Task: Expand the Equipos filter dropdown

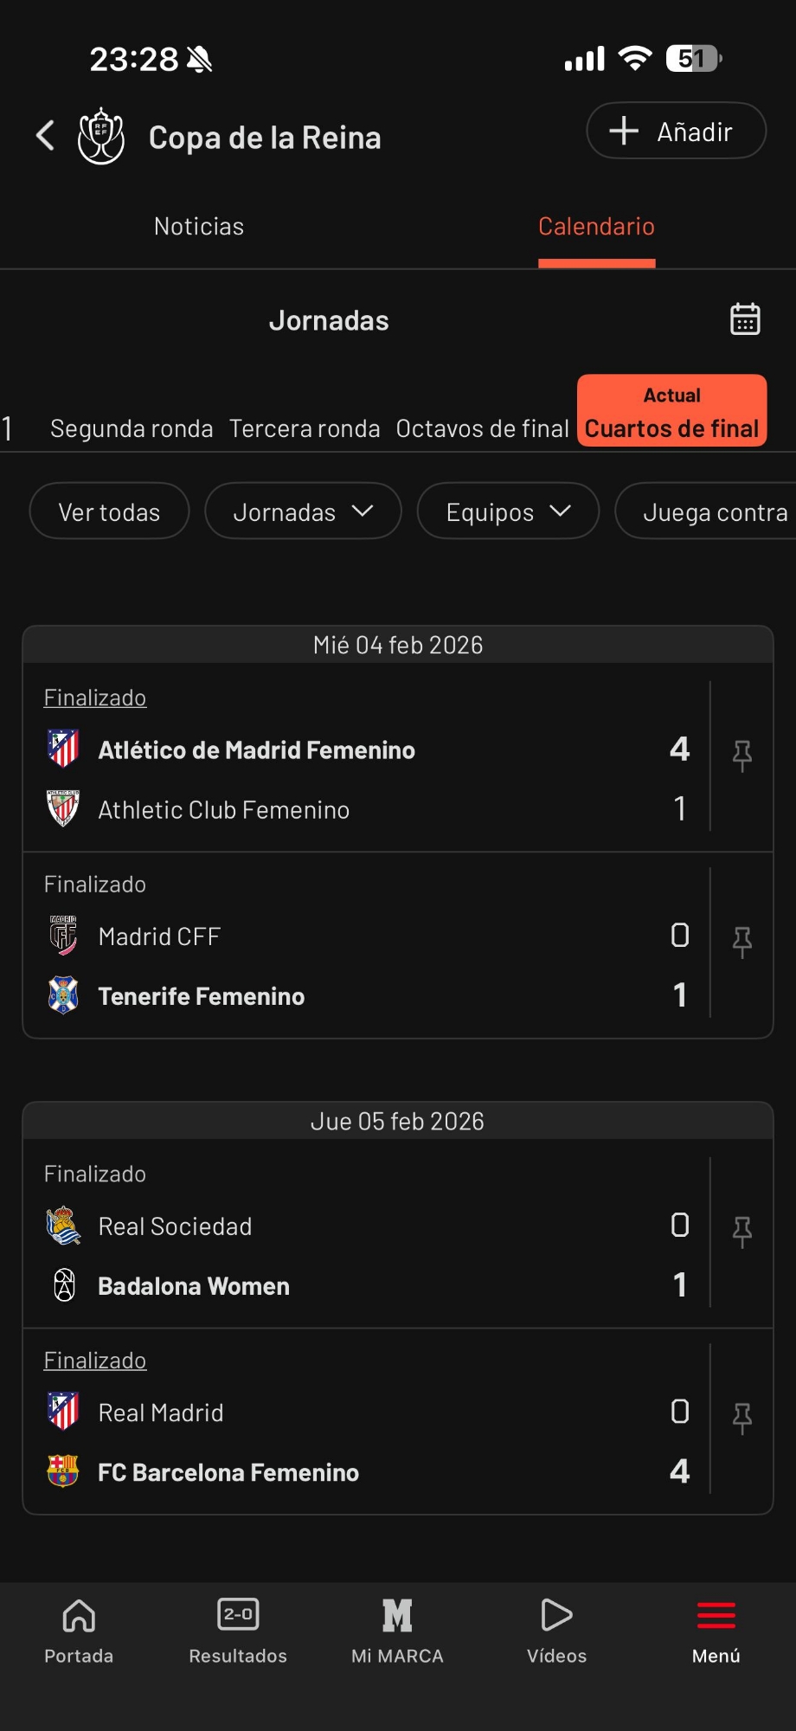Action: click(508, 512)
